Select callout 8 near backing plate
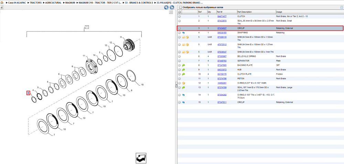The width and height of the screenshot is (344, 164). point(131,90)
